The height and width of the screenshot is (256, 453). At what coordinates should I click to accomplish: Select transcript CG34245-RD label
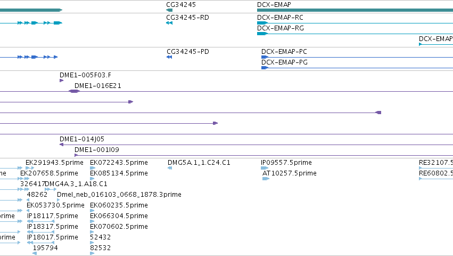pos(187,18)
